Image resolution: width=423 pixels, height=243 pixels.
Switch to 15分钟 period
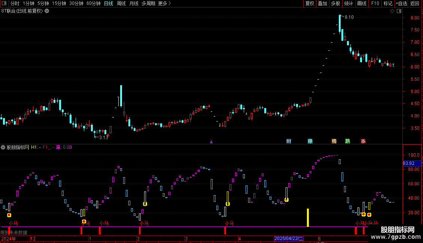59,3
